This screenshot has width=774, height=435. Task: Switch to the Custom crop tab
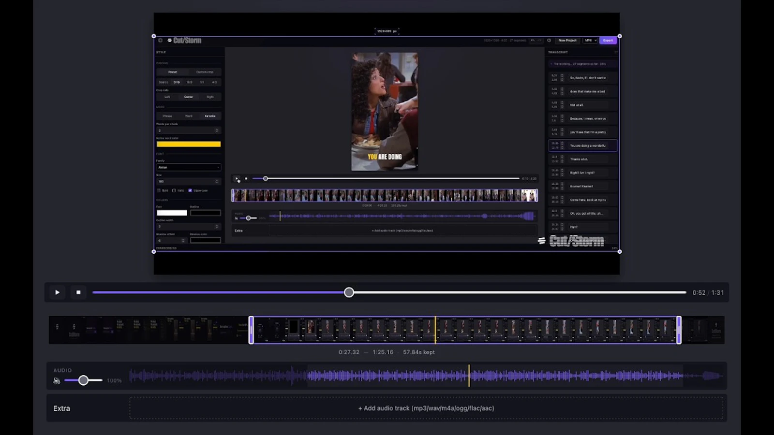205,72
